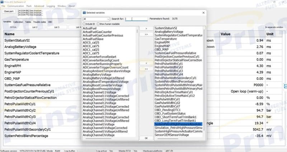Click the In separate window button
Screen dimensions: 287x152
point(274,27)
